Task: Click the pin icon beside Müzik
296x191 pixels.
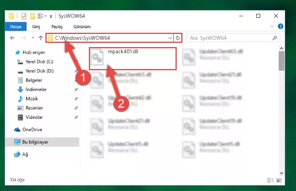Action: [x=76, y=99]
